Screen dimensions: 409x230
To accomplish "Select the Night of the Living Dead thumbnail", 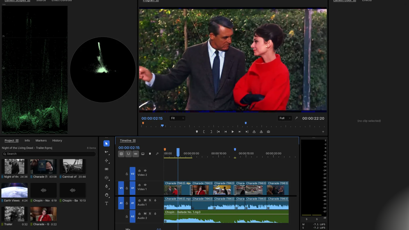I will [x=14, y=166].
